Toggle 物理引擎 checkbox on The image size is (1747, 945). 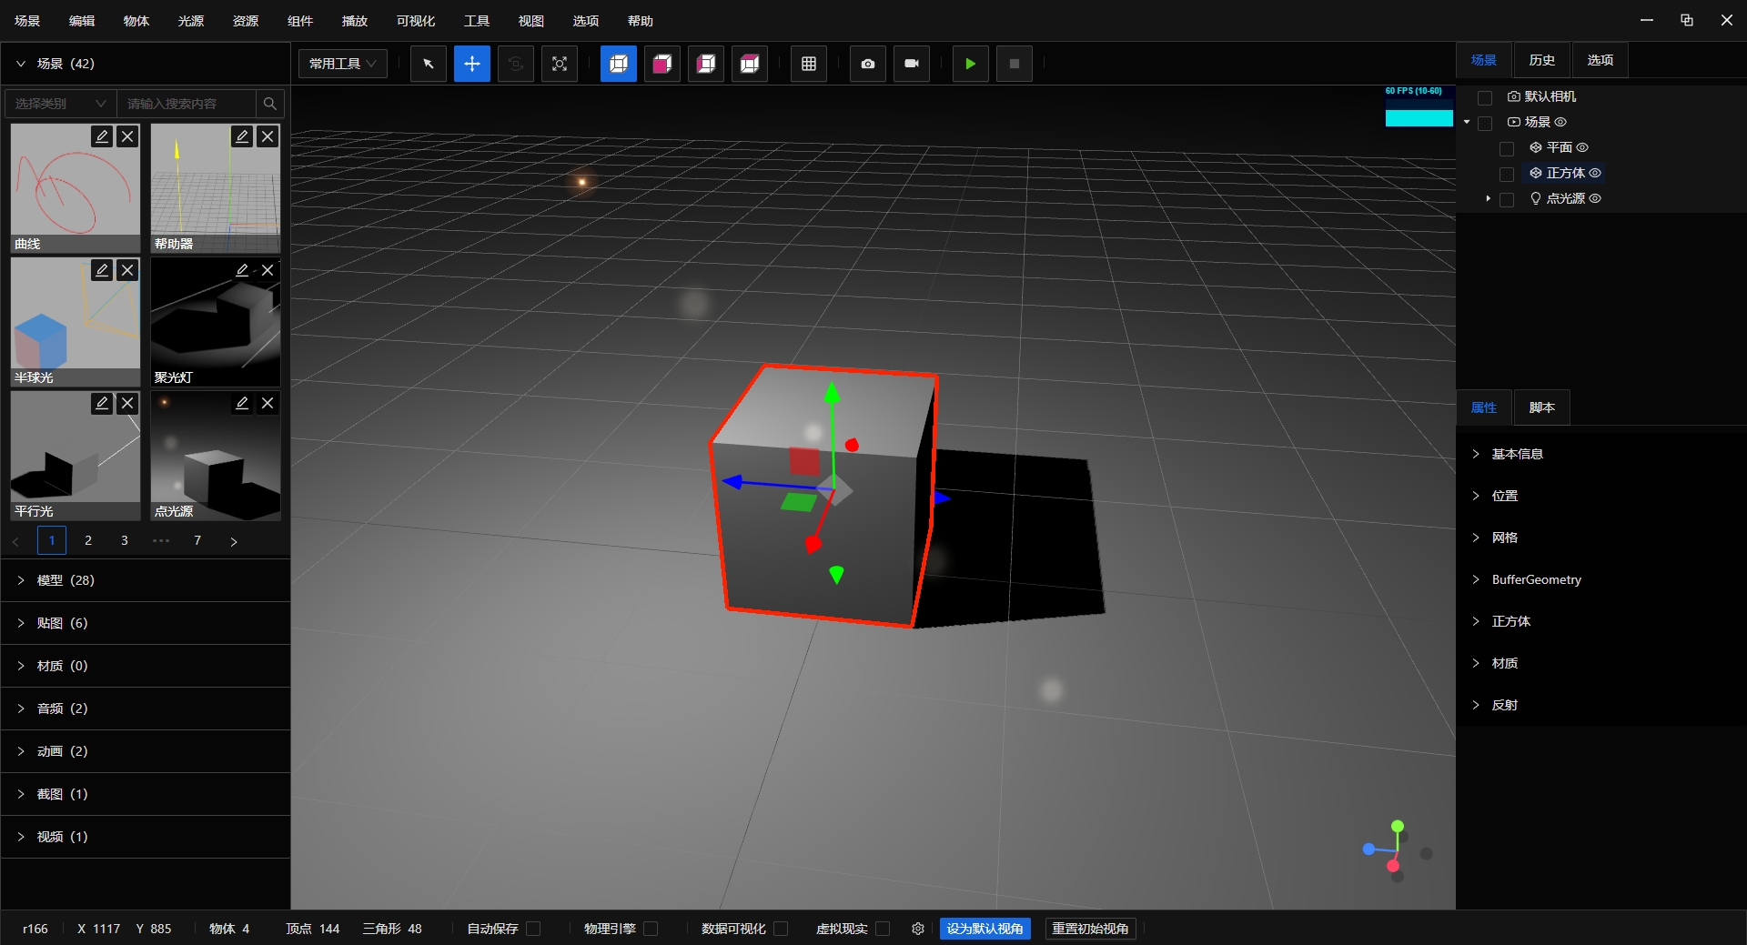tap(651, 929)
